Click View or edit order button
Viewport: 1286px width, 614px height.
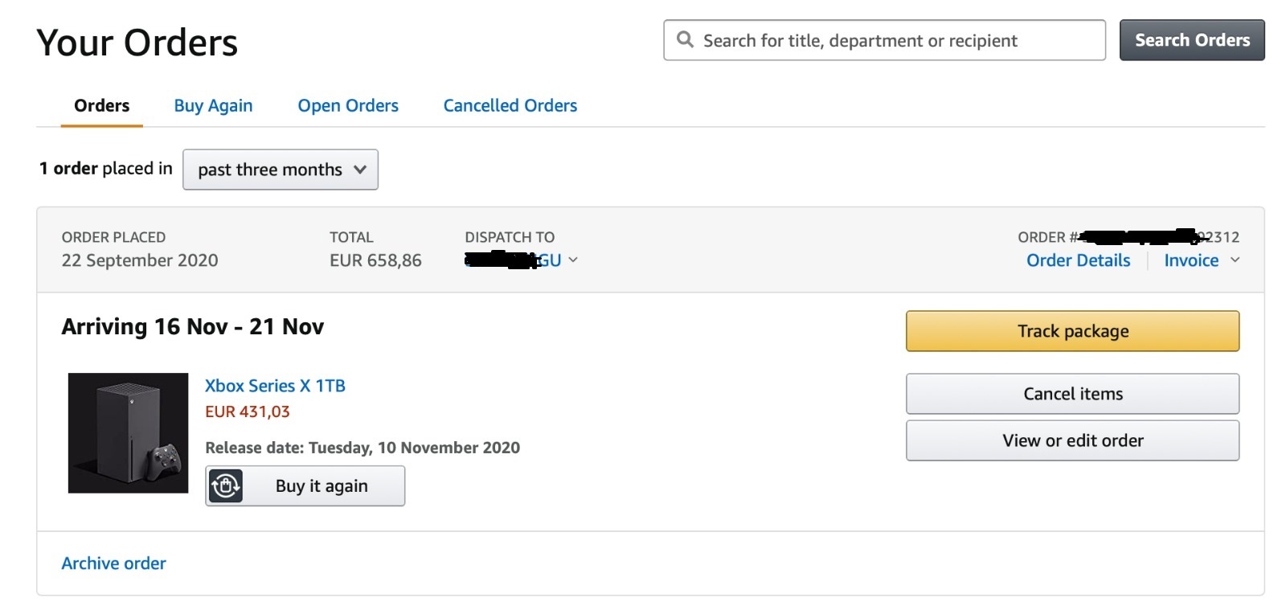pos(1072,440)
